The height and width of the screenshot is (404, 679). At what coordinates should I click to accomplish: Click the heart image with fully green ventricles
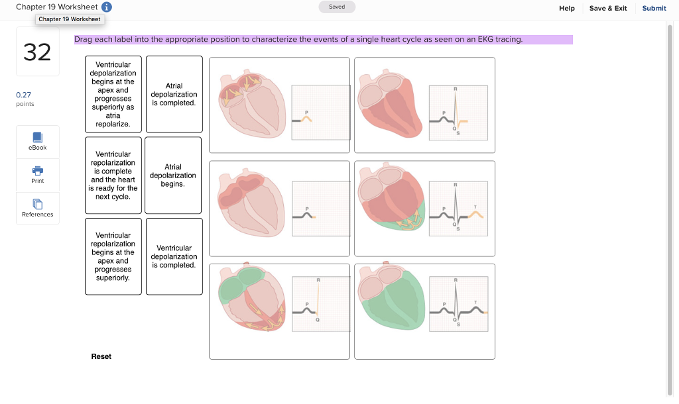click(424, 311)
